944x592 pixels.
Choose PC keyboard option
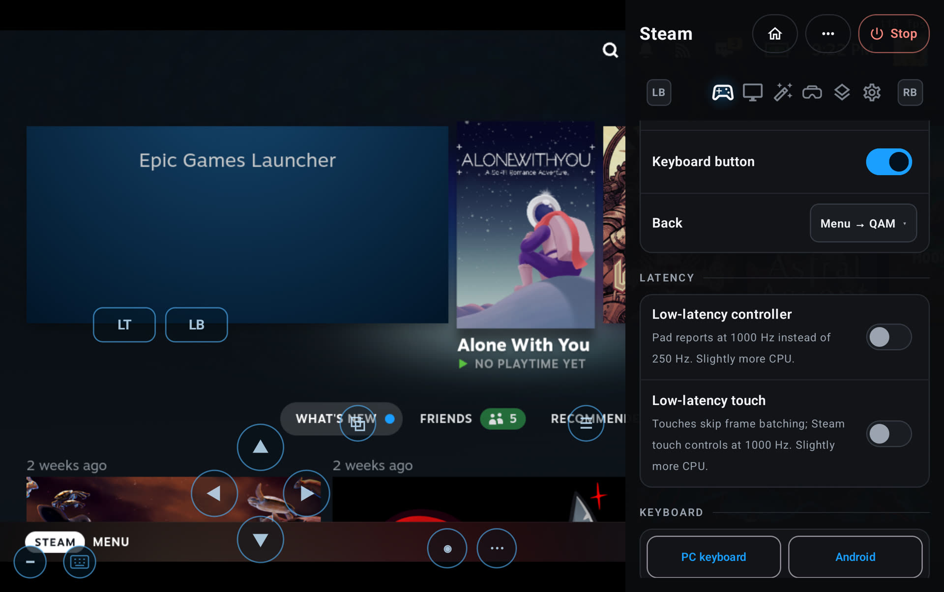point(713,557)
